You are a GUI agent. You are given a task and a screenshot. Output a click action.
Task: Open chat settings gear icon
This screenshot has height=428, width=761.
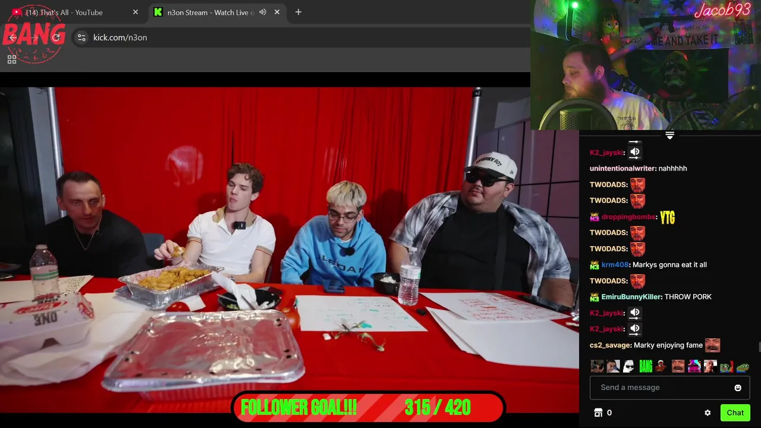[x=707, y=413]
